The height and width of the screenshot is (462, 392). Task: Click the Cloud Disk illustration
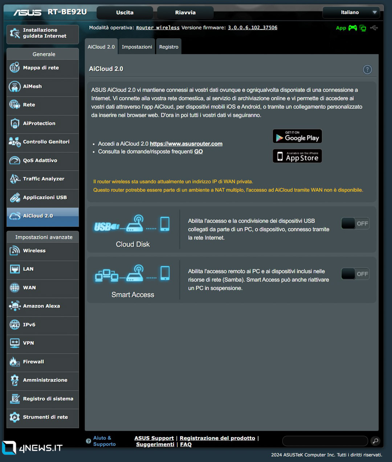pos(132,224)
